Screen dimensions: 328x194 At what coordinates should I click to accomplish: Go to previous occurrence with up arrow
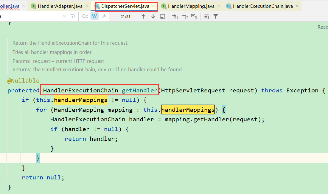point(143,16)
